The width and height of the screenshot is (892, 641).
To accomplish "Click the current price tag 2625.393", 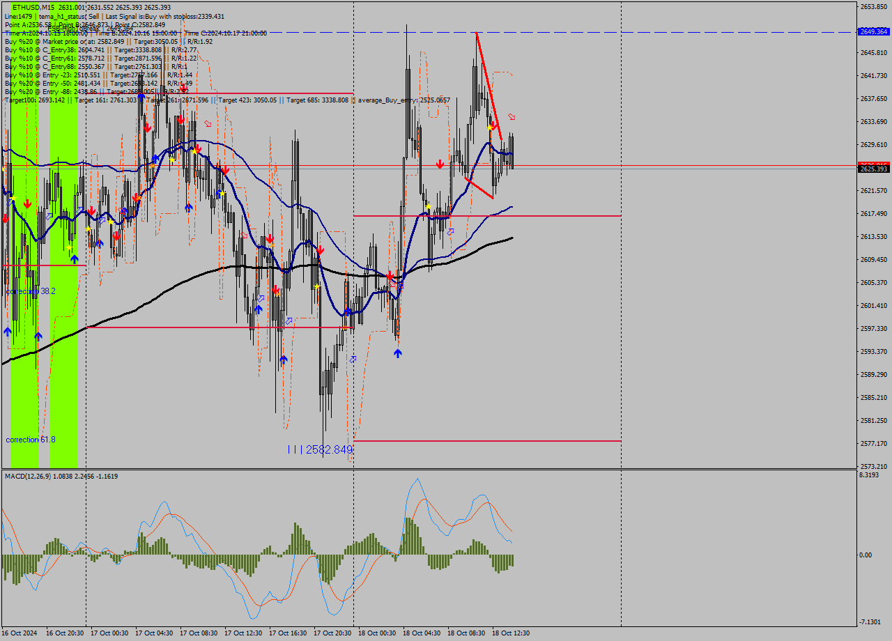I will click(x=873, y=169).
